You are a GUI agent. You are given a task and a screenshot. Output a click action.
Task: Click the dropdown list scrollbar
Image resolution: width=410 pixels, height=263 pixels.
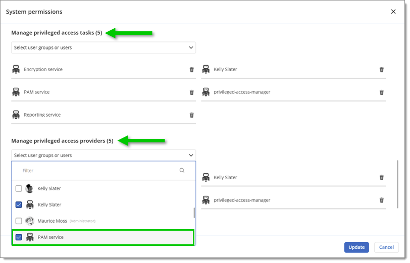pyautogui.click(x=194, y=213)
